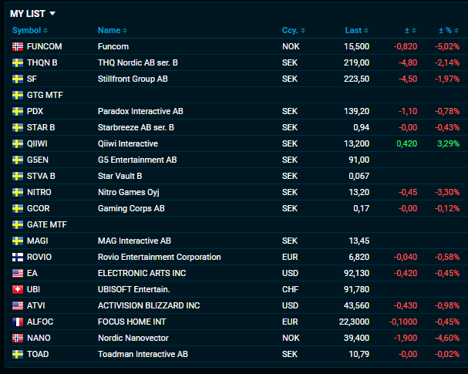468x374 pixels.
Task: Open ELECTRONIC ARTS INC name
Action: click(142, 273)
